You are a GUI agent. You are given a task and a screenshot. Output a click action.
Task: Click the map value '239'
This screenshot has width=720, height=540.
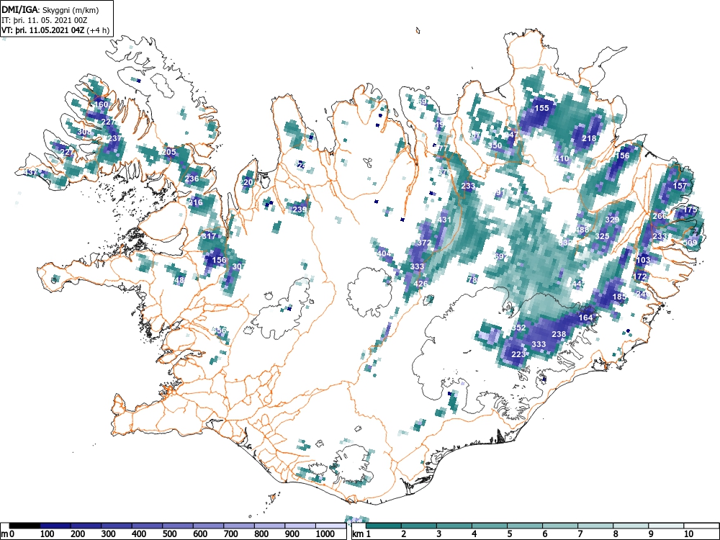[300, 210]
